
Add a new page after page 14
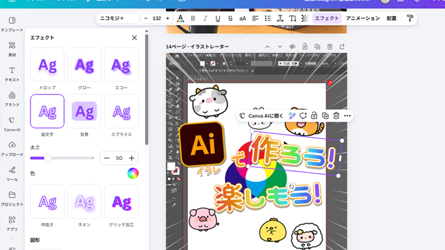coord(342,46)
